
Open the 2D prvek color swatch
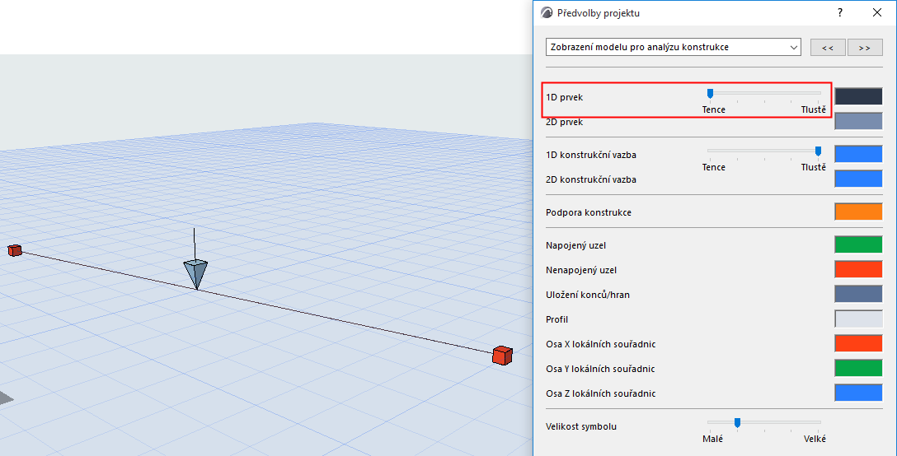point(858,121)
